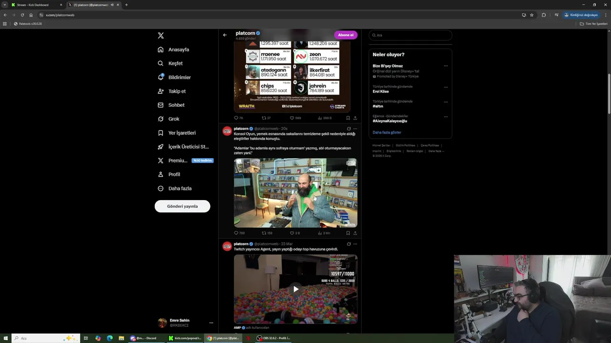Bookmark this page with star icon
This screenshot has height=343, width=611.
tap(532, 15)
